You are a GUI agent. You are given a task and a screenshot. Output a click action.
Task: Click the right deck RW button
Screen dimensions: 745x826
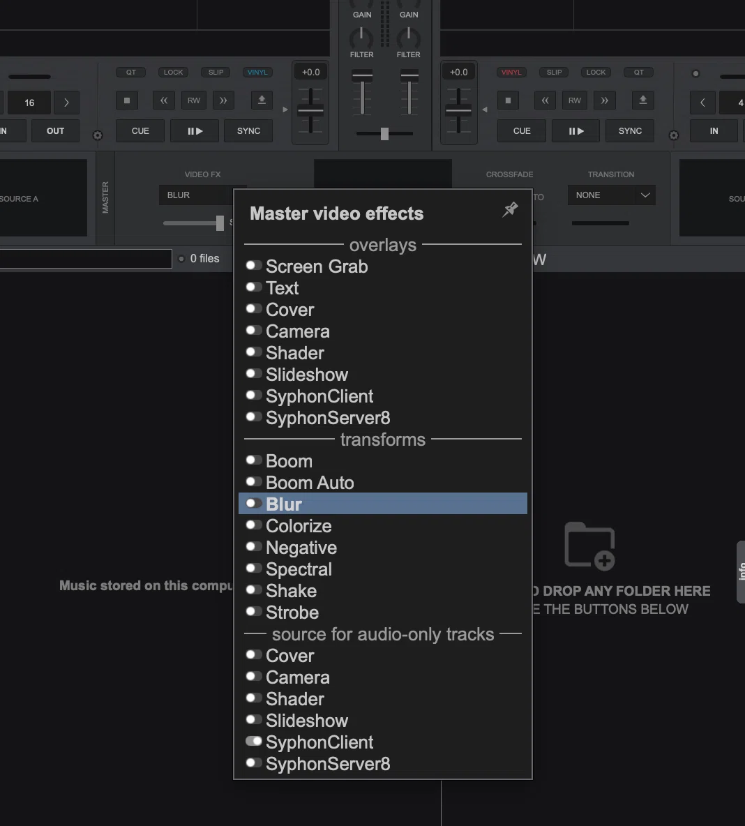click(575, 100)
